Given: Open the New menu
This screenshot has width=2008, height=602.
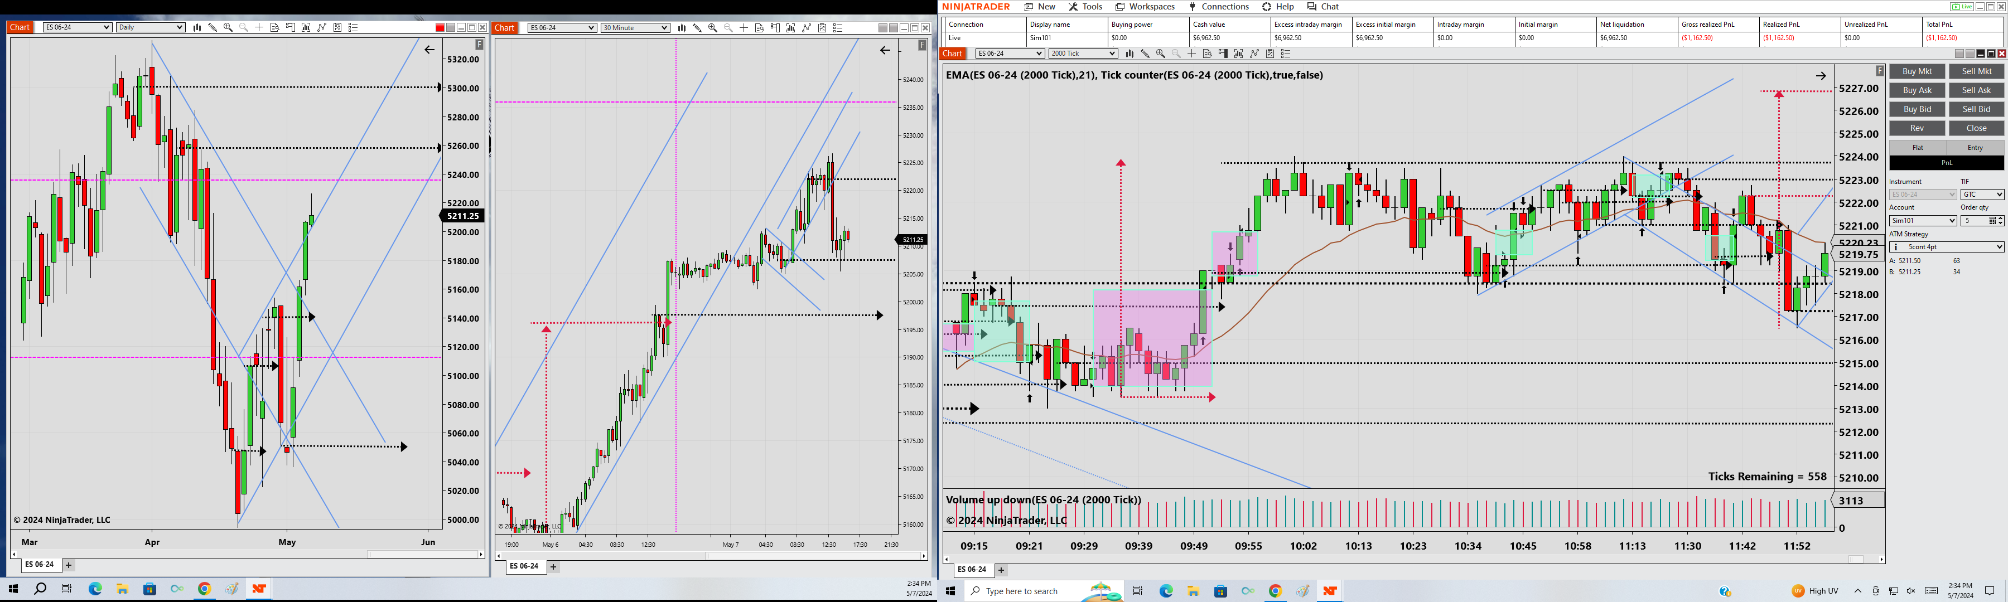Looking at the screenshot, I should [x=1040, y=7].
